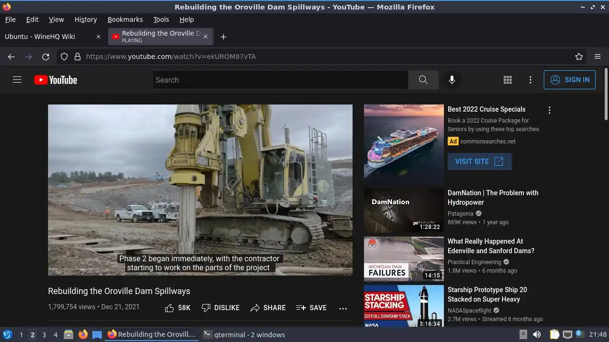Viewport: 609px width, 342px height.
Task: Visit the NASASpaceflight channel name
Action: (470, 311)
